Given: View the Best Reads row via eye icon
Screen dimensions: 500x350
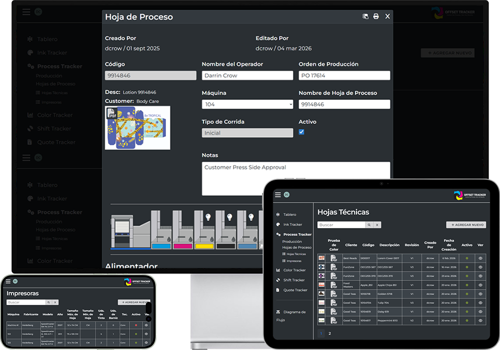Looking at the screenshot, I should 480,258.
